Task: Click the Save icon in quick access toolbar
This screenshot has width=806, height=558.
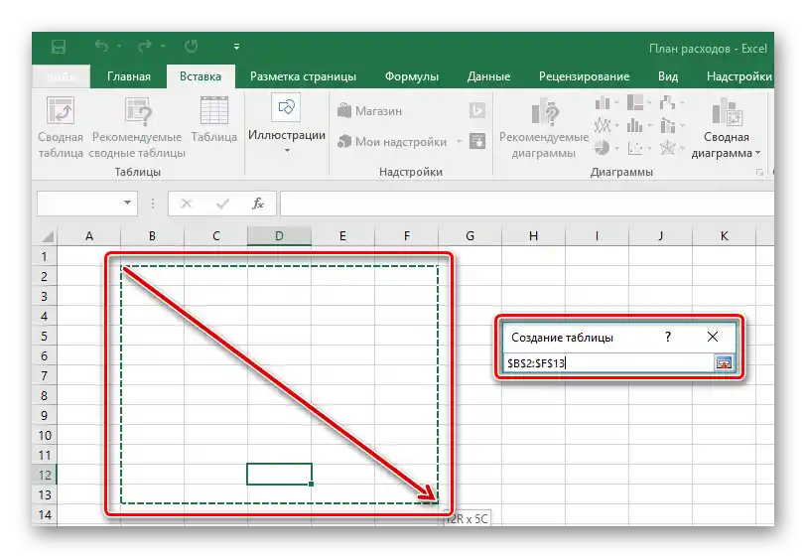Action: 59,47
